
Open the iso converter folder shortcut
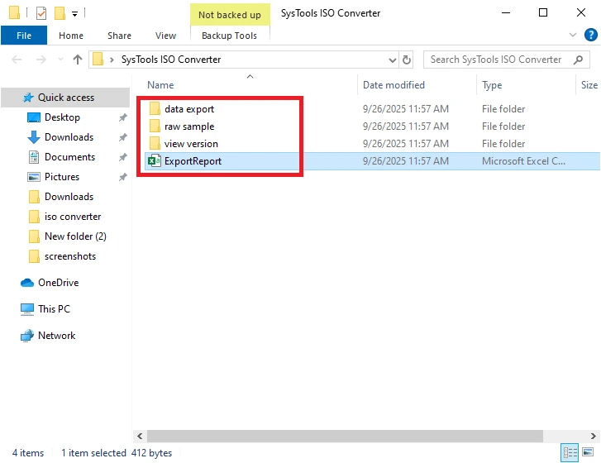(x=73, y=217)
